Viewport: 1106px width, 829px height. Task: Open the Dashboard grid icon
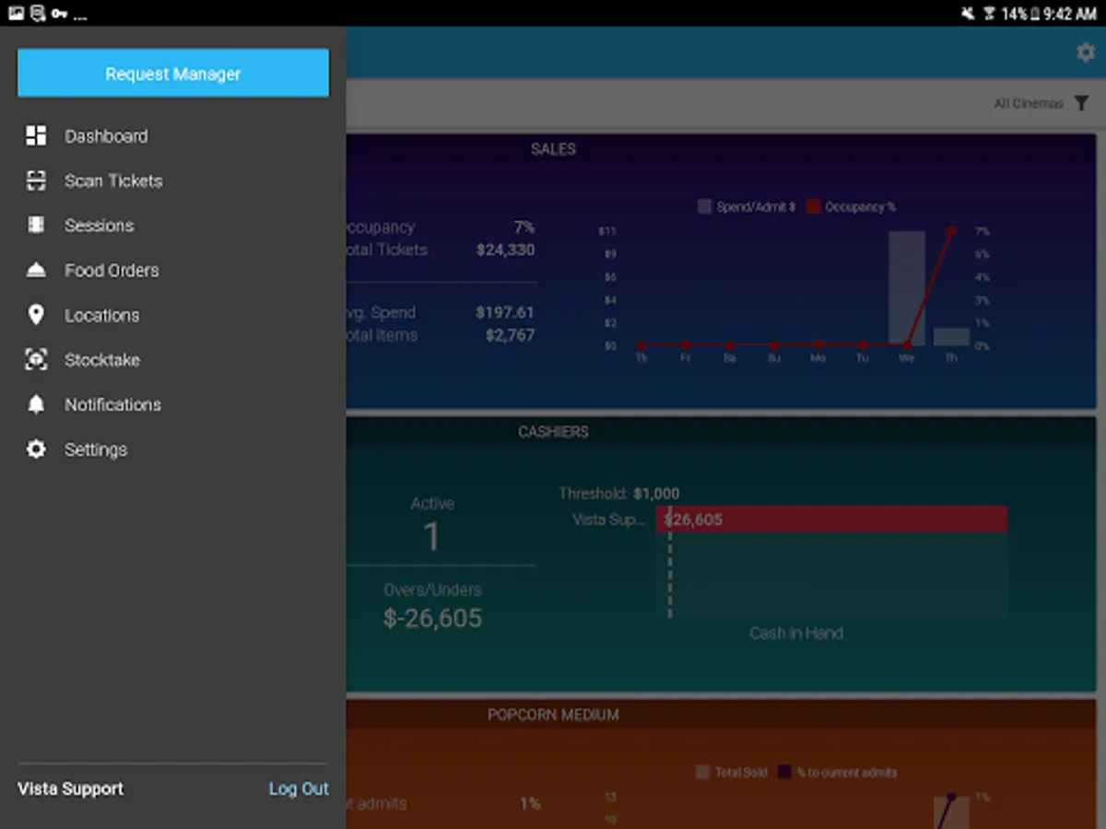click(x=36, y=135)
